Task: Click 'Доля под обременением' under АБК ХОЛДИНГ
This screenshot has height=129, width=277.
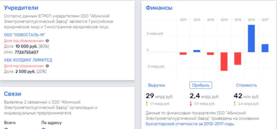Action: point(24,66)
